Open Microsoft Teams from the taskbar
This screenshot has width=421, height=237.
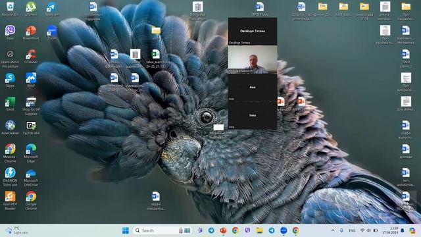click(200, 230)
